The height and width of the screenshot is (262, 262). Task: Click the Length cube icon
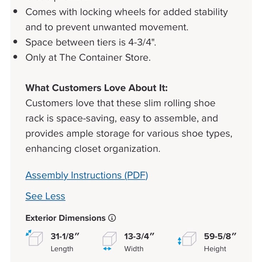coord(35,239)
